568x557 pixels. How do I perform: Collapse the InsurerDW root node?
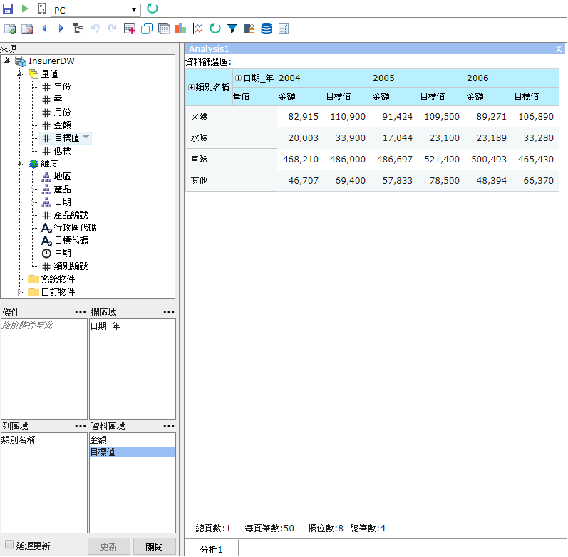(x=7, y=61)
